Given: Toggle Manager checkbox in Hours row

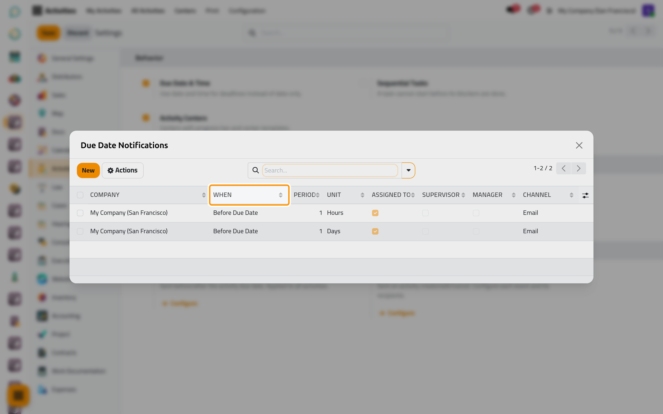Looking at the screenshot, I should (x=476, y=213).
